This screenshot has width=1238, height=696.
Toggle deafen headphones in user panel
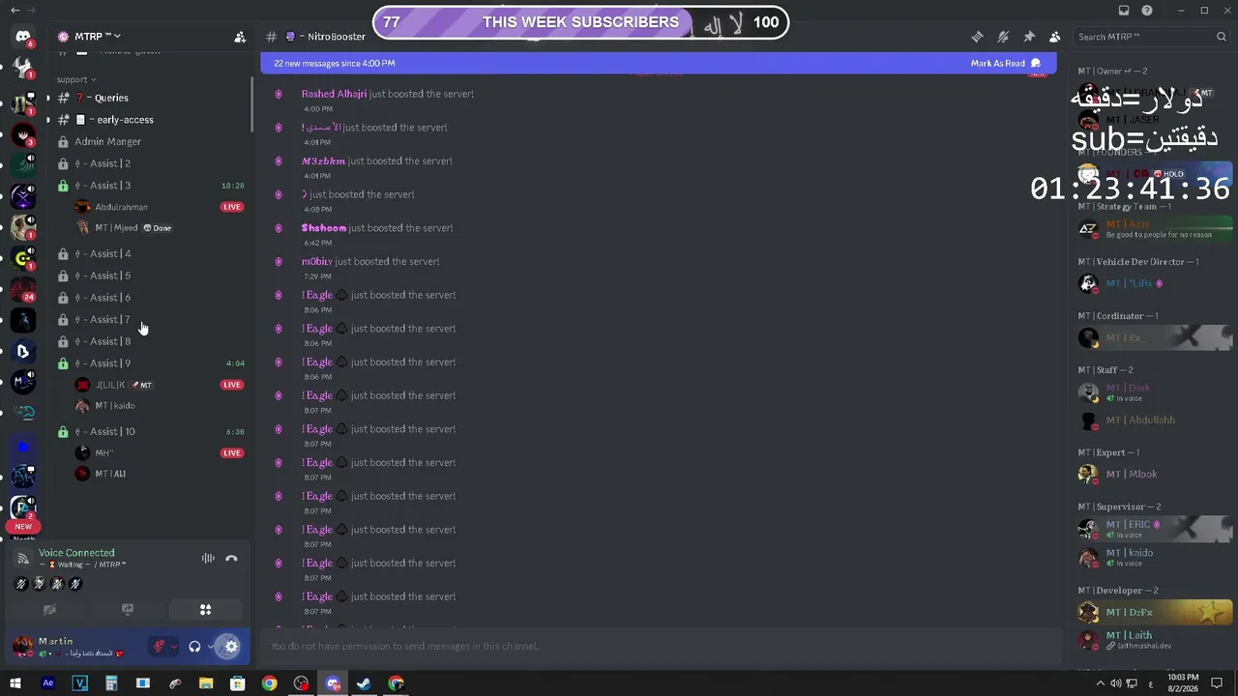(x=194, y=647)
